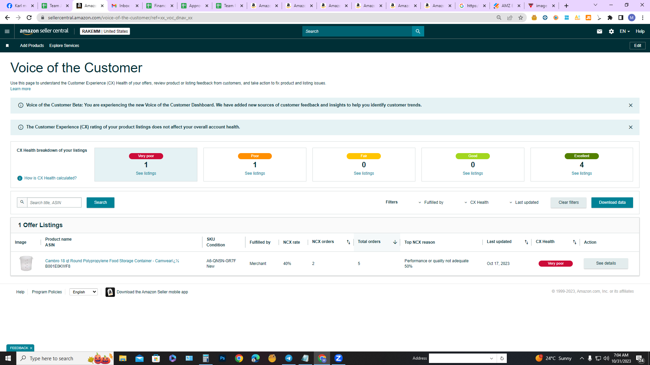Click the search magnifier button in header
This screenshot has height=365, width=650.
click(x=418, y=31)
